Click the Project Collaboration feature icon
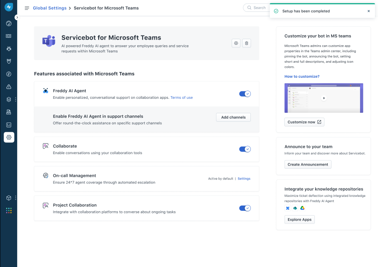Image resolution: width=378 pixels, height=267 pixels. tap(46, 206)
